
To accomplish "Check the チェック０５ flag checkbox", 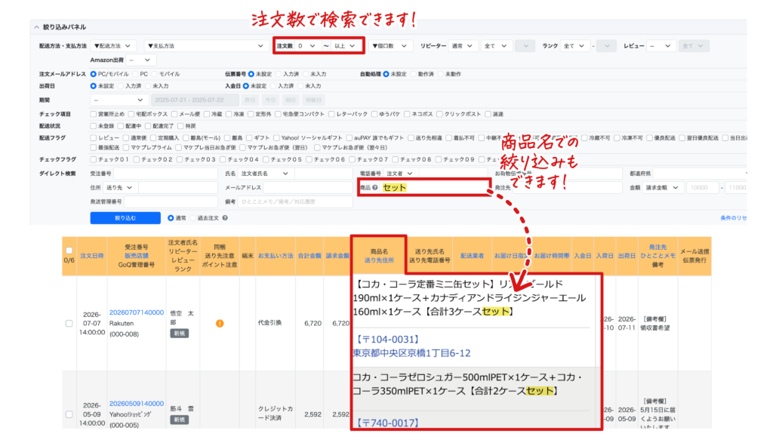I will click(266, 160).
